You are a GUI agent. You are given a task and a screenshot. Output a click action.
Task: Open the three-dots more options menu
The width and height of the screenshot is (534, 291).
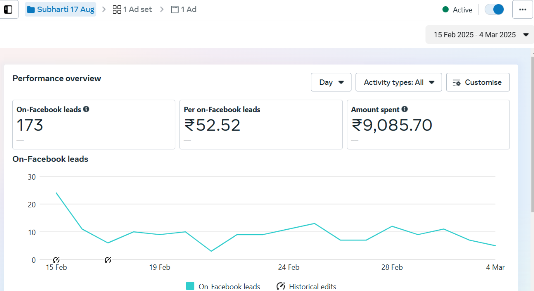522,9
